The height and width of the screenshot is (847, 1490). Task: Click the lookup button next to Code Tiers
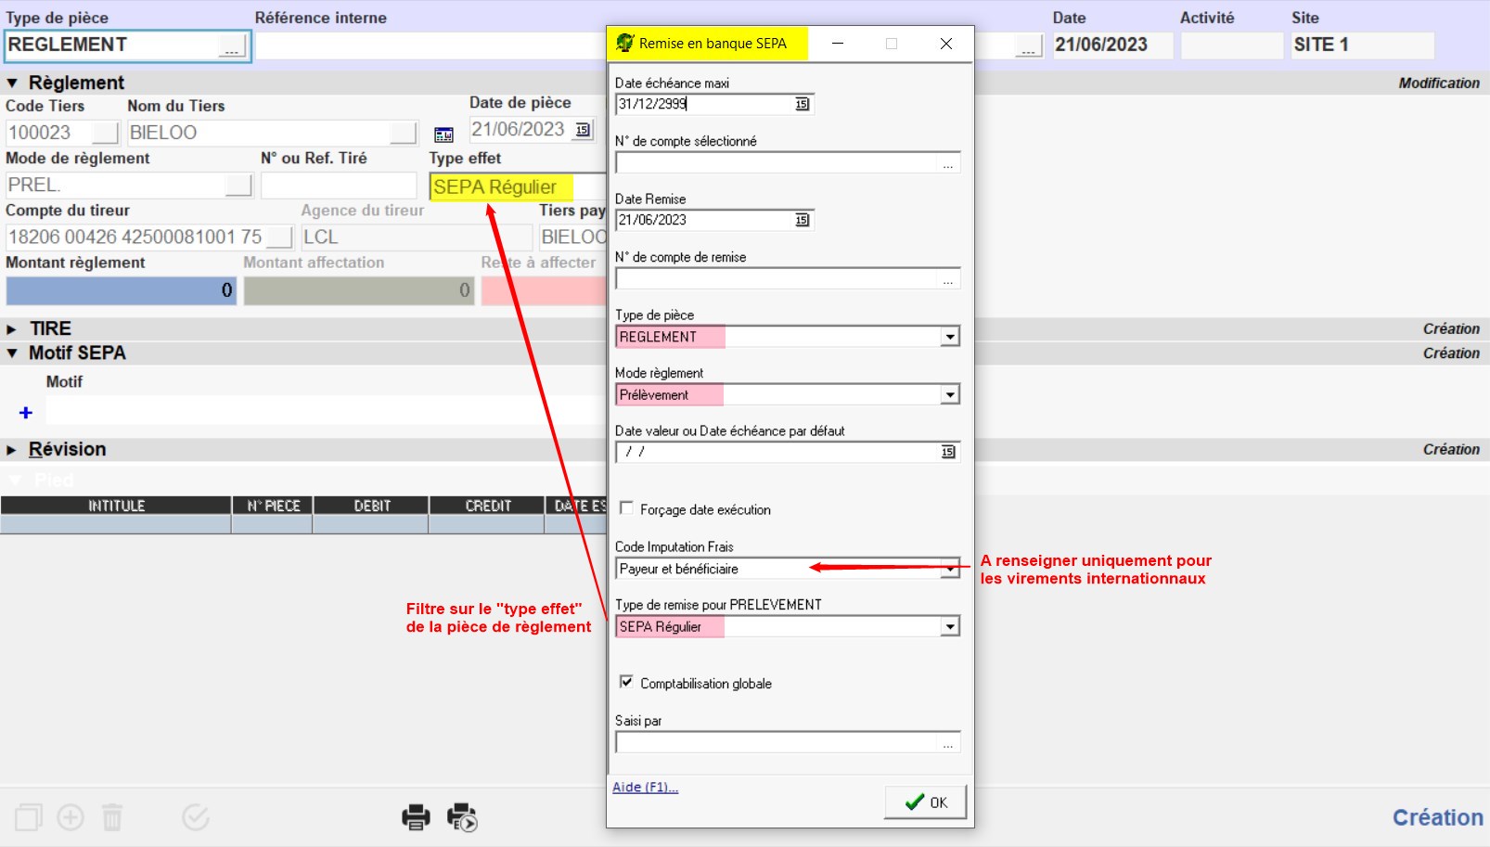(106, 133)
